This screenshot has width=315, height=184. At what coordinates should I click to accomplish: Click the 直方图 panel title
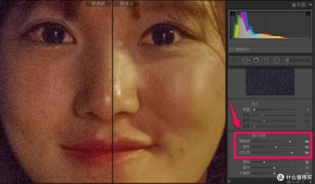click(x=299, y=5)
